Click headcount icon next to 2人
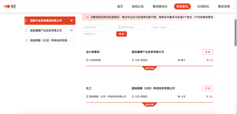This screenshot has width=237, height=114. pos(207,96)
